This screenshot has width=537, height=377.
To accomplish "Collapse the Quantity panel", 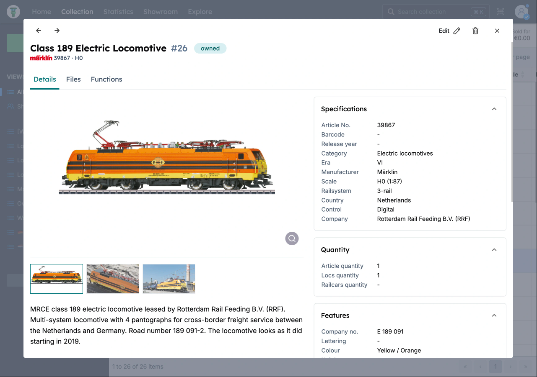I will pos(494,249).
